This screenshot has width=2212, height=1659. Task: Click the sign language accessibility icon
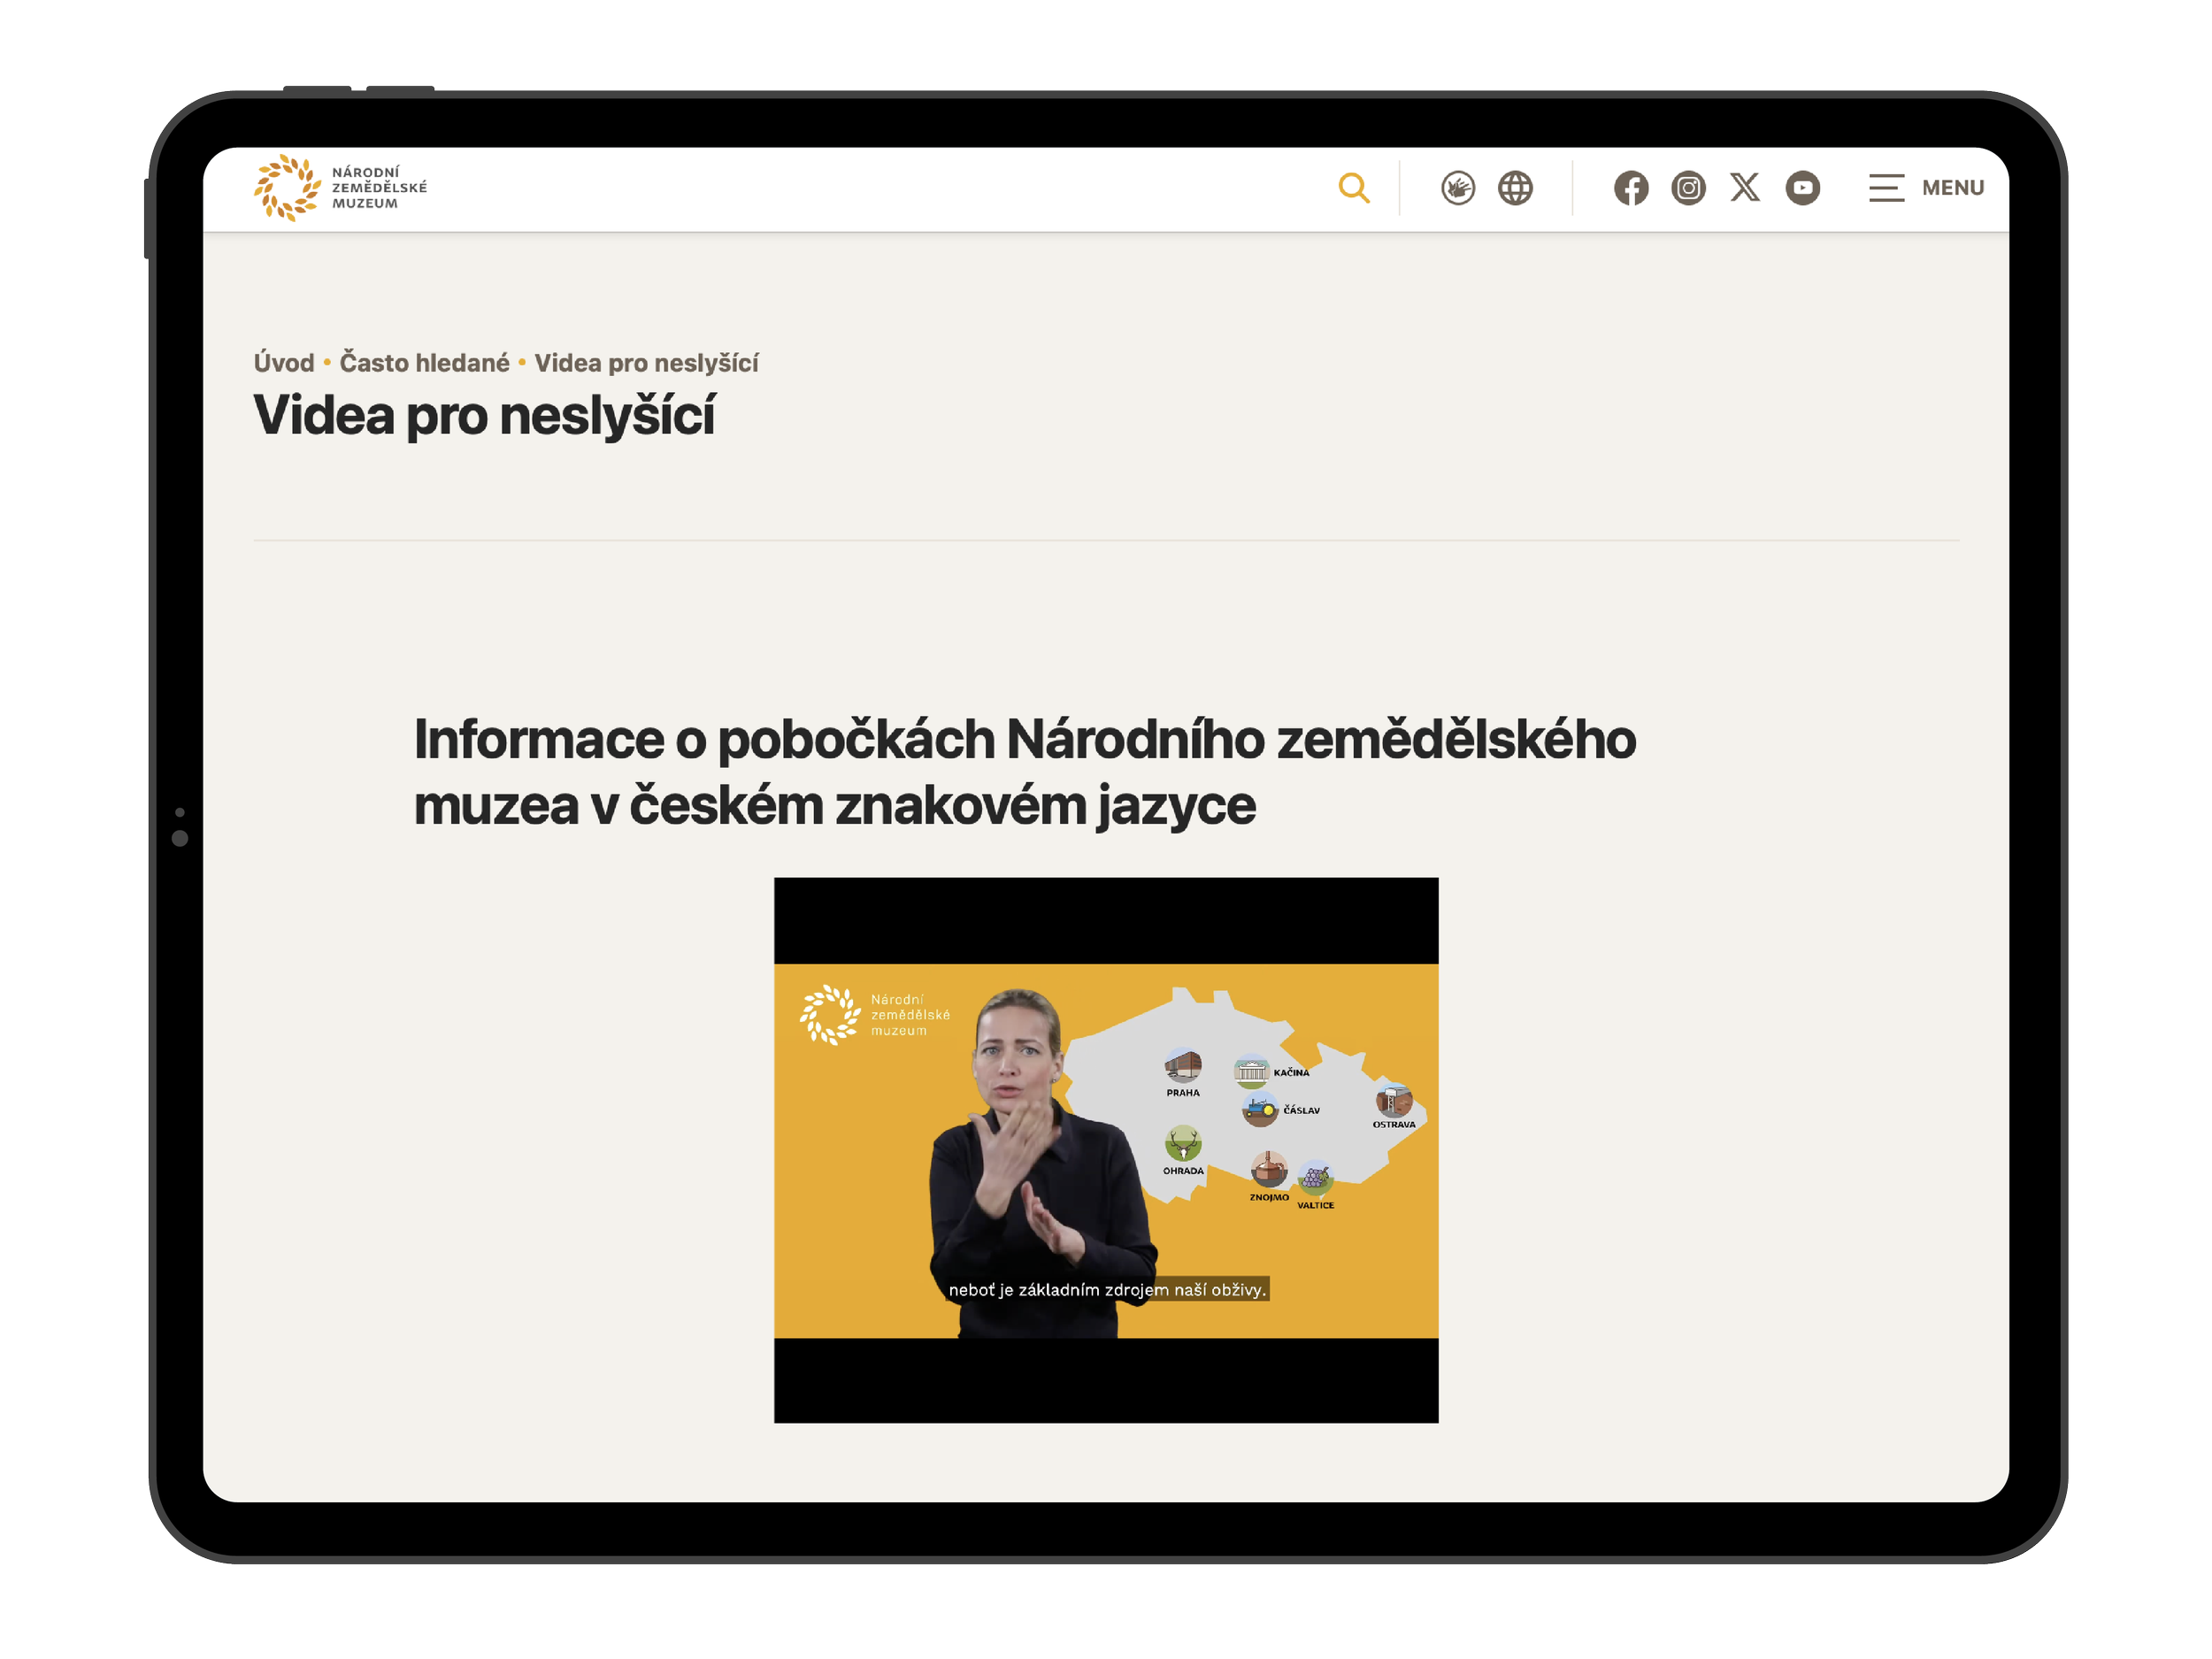pyautogui.click(x=1457, y=187)
